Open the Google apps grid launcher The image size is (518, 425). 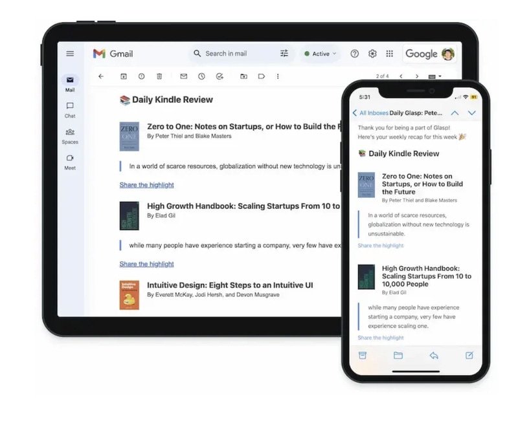pyautogui.click(x=389, y=54)
